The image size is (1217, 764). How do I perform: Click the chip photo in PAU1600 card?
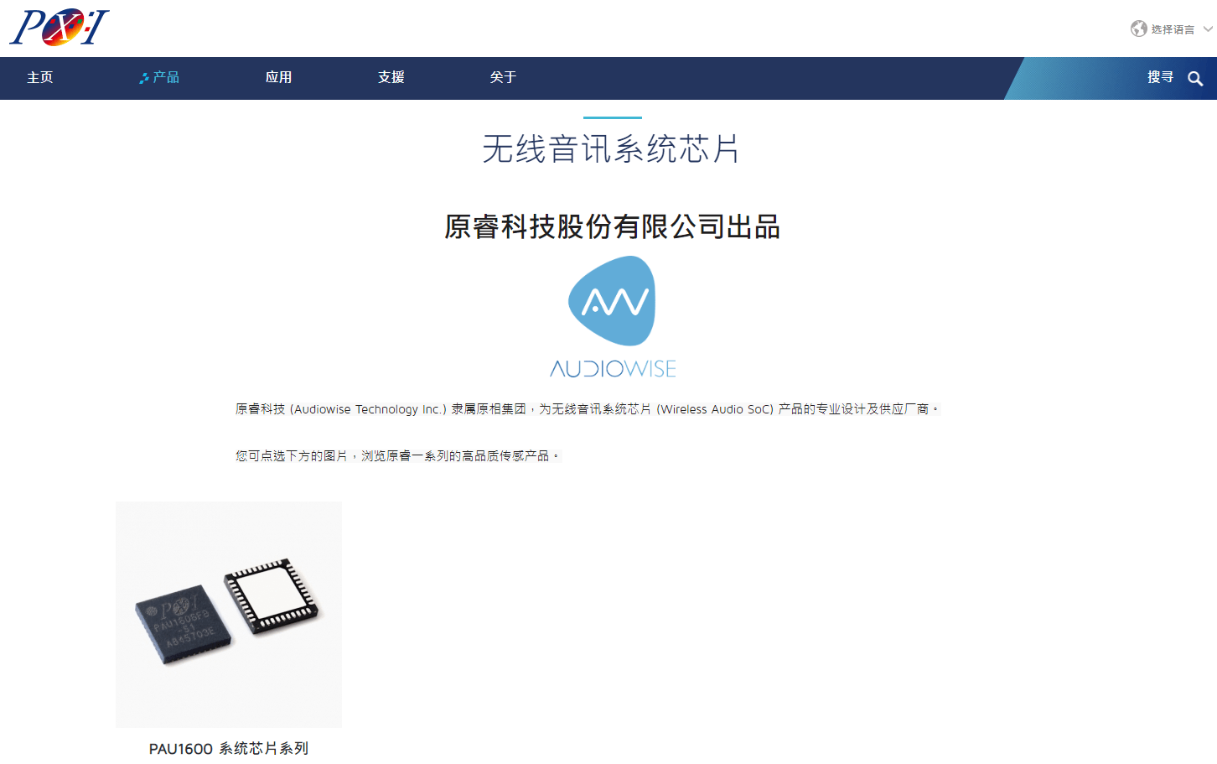click(x=228, y=614)
